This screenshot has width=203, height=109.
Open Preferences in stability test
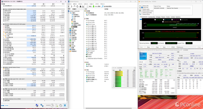pos(180,47)
